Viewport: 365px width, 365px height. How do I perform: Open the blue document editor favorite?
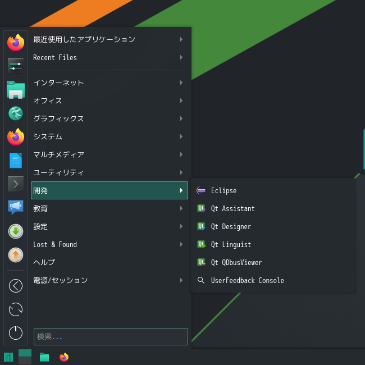[x=16, y=161]
